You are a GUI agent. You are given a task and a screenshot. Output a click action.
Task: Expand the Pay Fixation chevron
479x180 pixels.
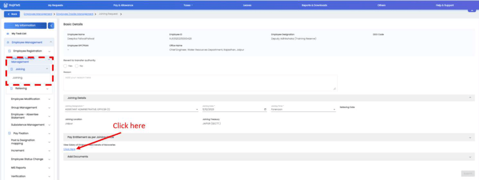pos(49,133)
